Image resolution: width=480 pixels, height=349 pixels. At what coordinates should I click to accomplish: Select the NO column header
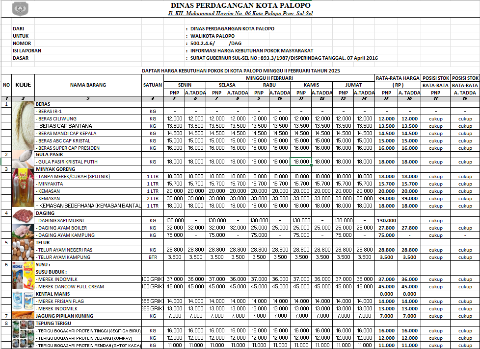point(6,85)
